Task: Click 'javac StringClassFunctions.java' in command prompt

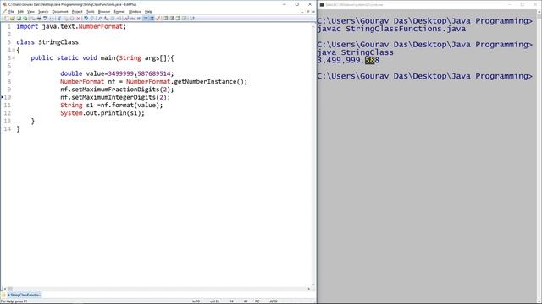Action: pyautogui.click(x=391, y=29)
